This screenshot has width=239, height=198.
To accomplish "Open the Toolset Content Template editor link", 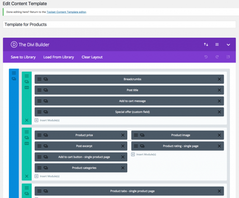I will (66, 12).
